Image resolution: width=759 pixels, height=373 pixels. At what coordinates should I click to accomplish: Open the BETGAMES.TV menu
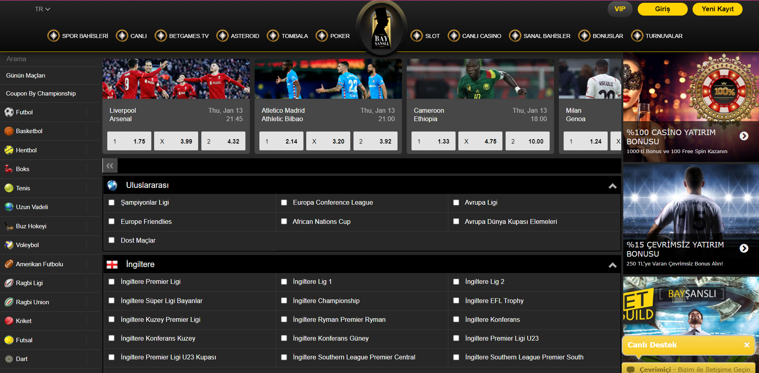coord(189,36)
